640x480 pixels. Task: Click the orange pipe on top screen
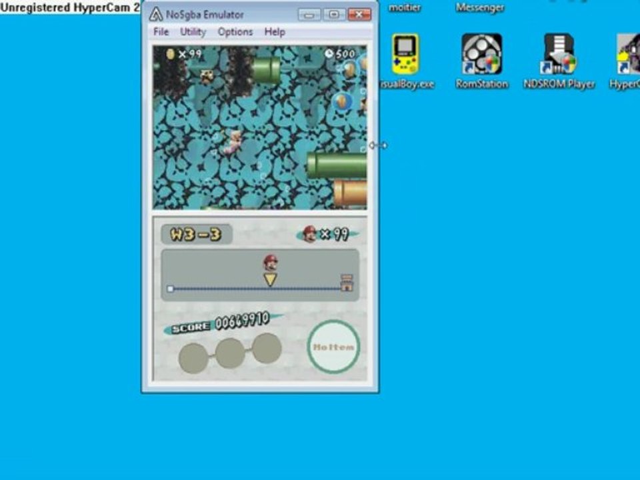point(350,193)
